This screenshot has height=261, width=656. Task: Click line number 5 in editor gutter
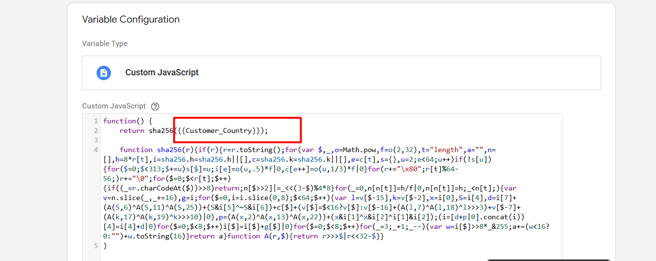96,246
